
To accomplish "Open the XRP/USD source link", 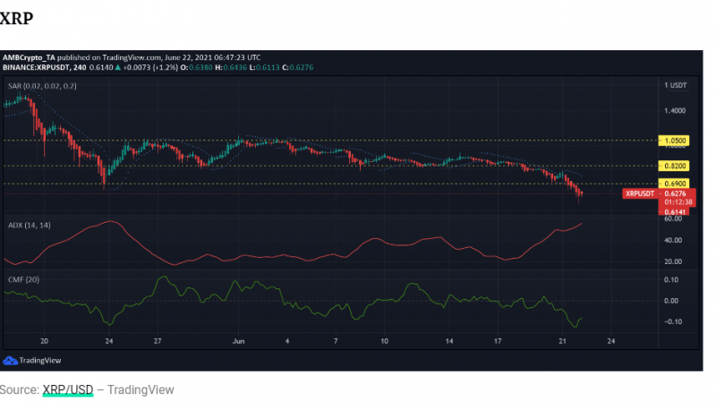I will (x=68, y=389).
